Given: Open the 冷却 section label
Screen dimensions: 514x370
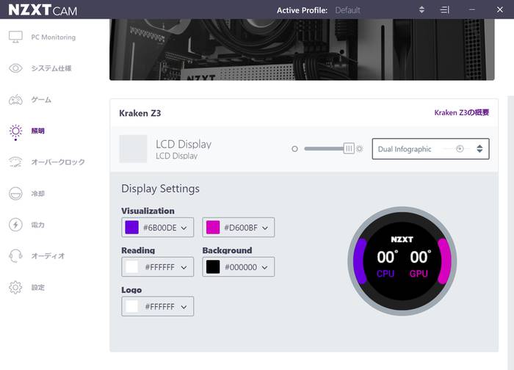Looking at the screenshot, I should point(37,193).
